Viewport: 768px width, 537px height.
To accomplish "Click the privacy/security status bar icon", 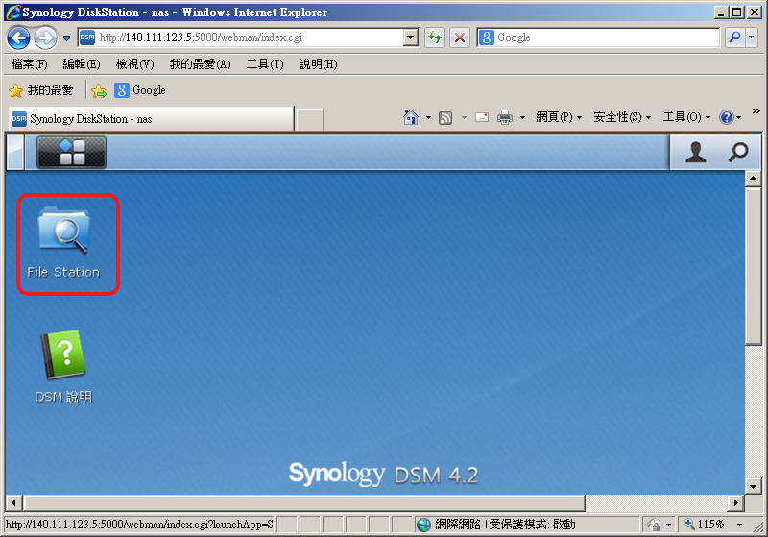I will tap(653, 525).
